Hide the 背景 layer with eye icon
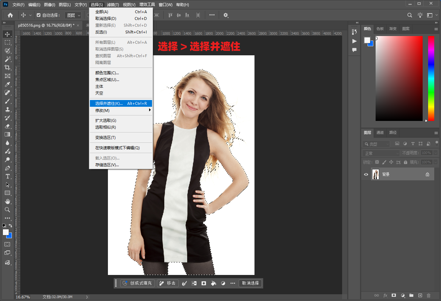Screen dimensions: 441x301 click(366, 174)
